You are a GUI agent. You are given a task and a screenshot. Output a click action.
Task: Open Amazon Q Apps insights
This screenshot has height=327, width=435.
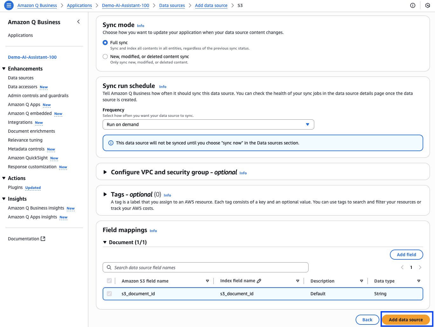coord(32,217)
